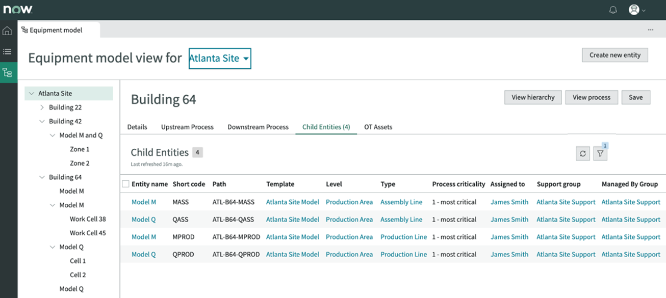Viewport: 666px width, 298px height.
Task: Switch to the OT Assets tab
Action: coord(378,127)
